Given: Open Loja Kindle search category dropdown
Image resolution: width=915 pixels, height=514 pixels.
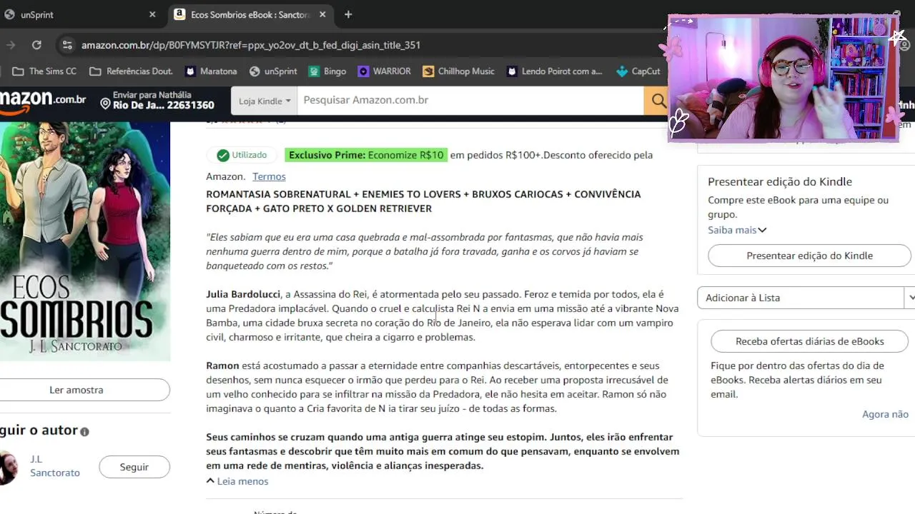Looking at the screenshot, I should click(x=264, y=101).
